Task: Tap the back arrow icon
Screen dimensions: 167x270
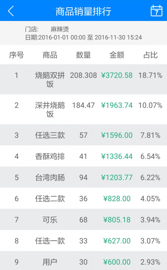Action: pyautogui.click(x=11, y=11)
